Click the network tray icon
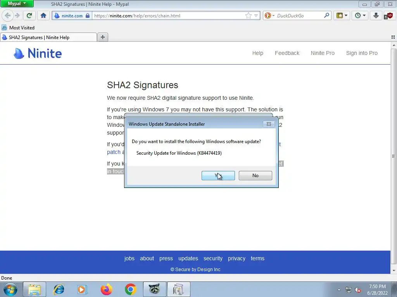The image size is (397, 297). pos(349,290)
